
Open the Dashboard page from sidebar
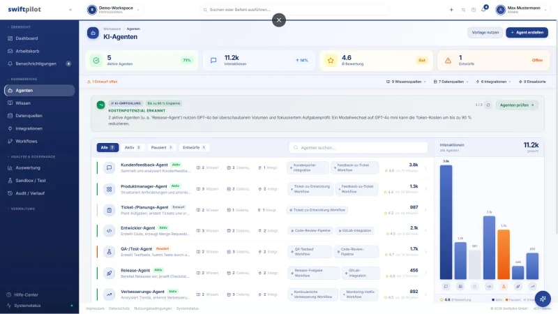click(x=40, y=38)
